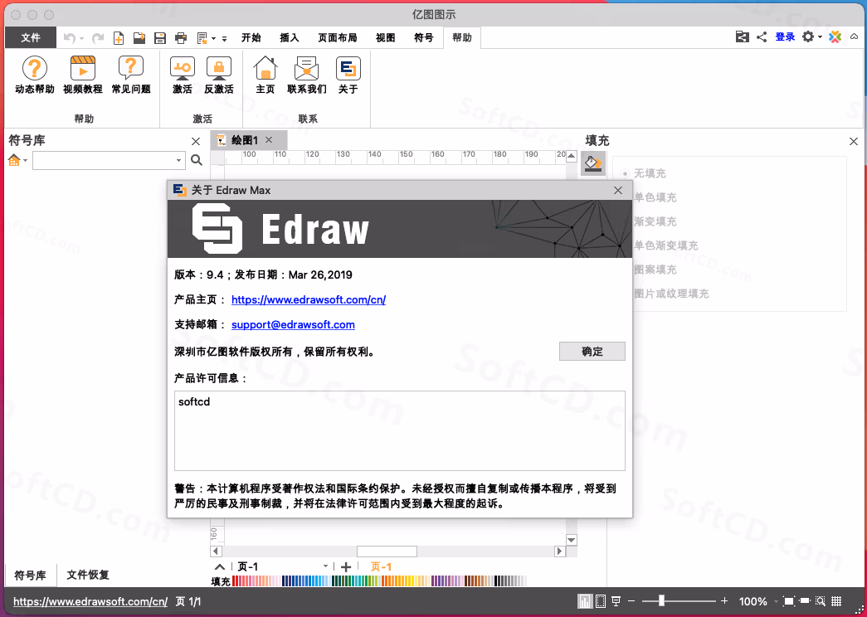Open the 页-1 page selector dropdown
Screen dimensions: 867x617
(x=326, y=566)
